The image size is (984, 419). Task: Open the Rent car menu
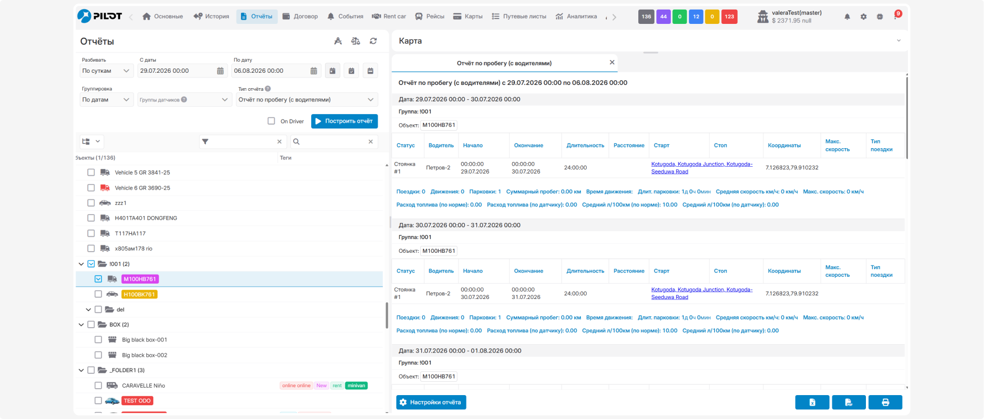389,16
